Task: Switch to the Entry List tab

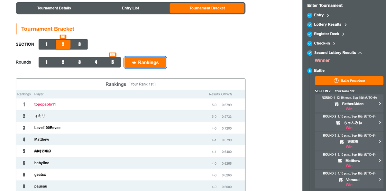Action: [x=131, y=8]
